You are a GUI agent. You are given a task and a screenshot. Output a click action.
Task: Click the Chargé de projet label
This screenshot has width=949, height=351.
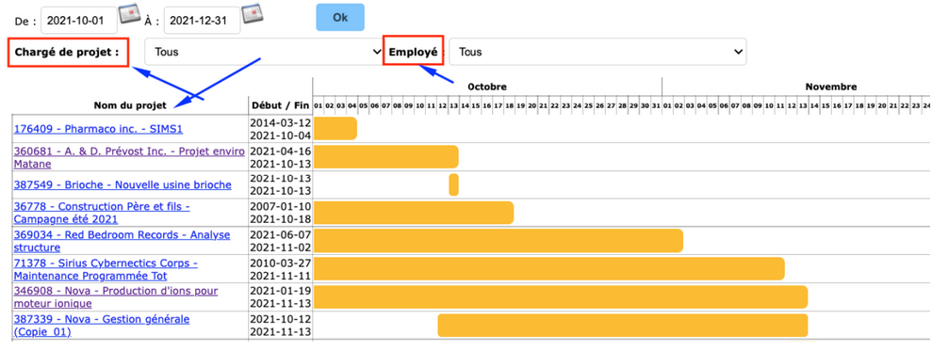(67, 52)
